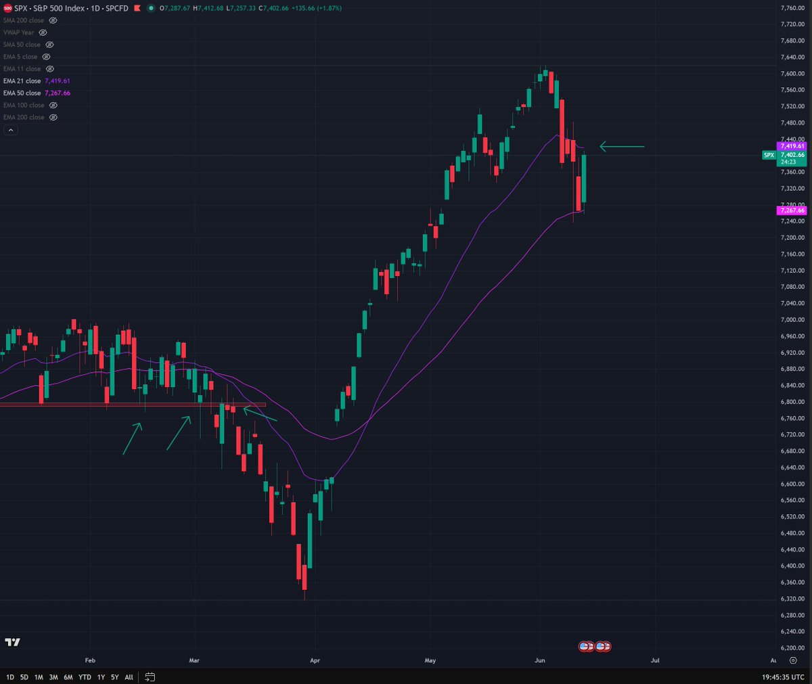Show the EMA 100 close indicator
This screenshot has width=812, height=684.
pyautogui.click(x=53, y=105)
